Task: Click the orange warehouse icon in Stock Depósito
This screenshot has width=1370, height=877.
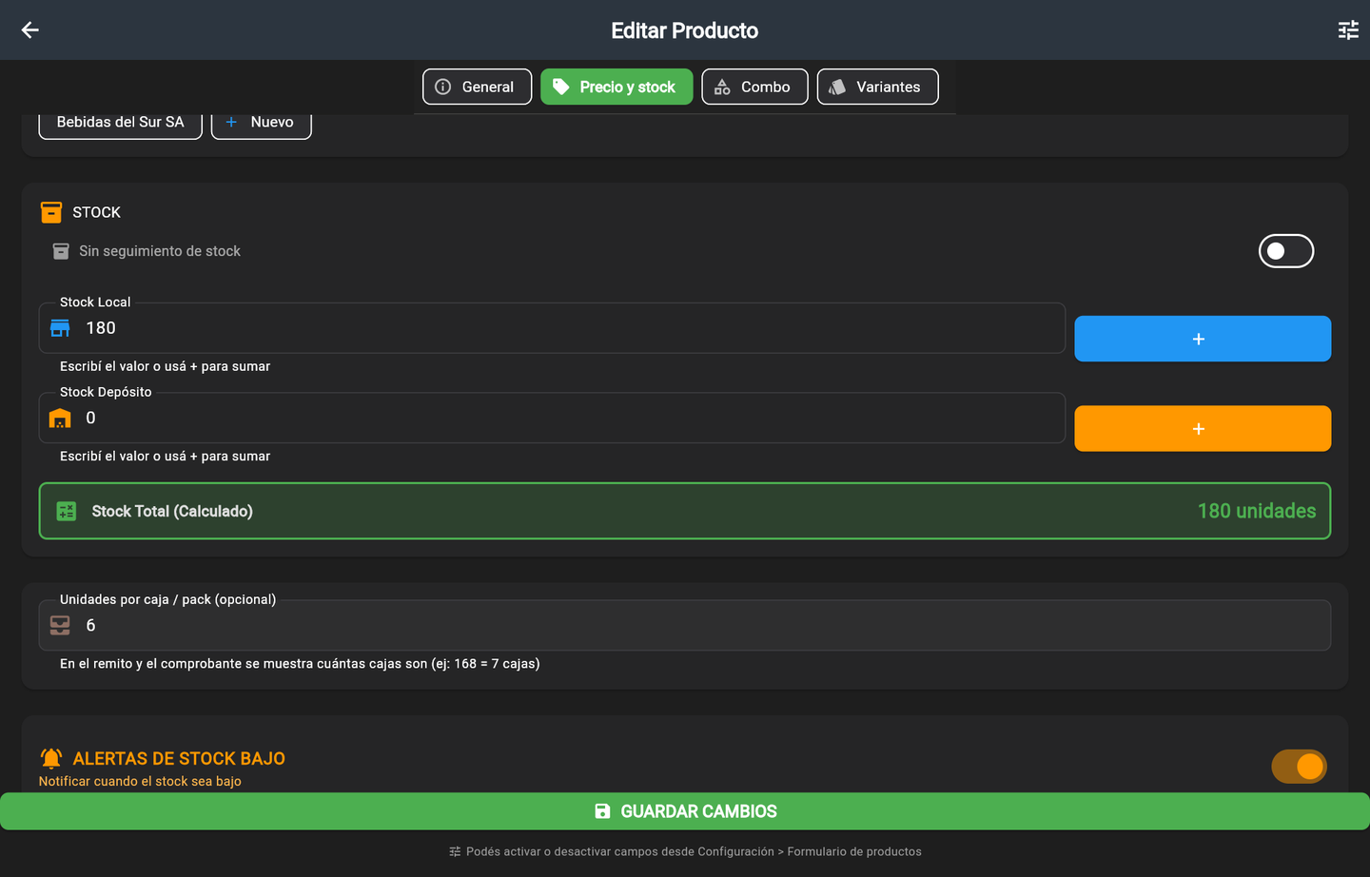Action: (60, 419)
